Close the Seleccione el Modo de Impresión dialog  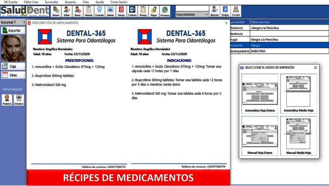(315, 67)
